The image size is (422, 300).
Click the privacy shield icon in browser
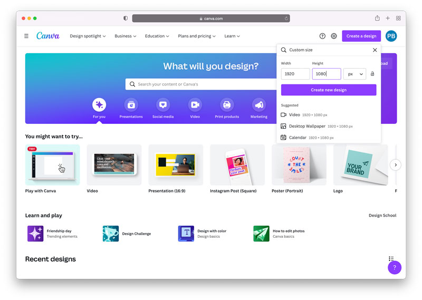(x=126, y=18)
